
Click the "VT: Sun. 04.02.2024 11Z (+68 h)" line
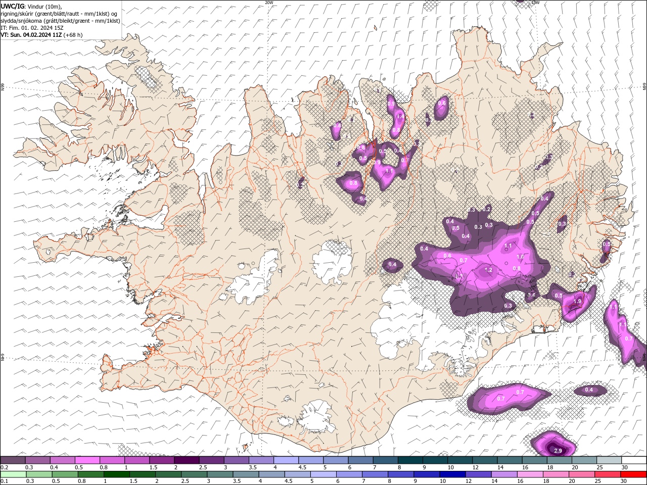coord(41,35)
